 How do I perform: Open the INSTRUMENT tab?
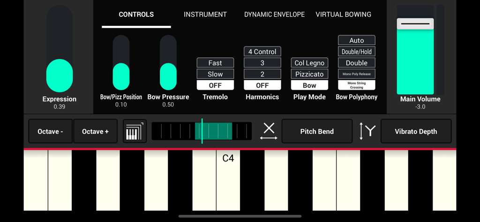205,15
